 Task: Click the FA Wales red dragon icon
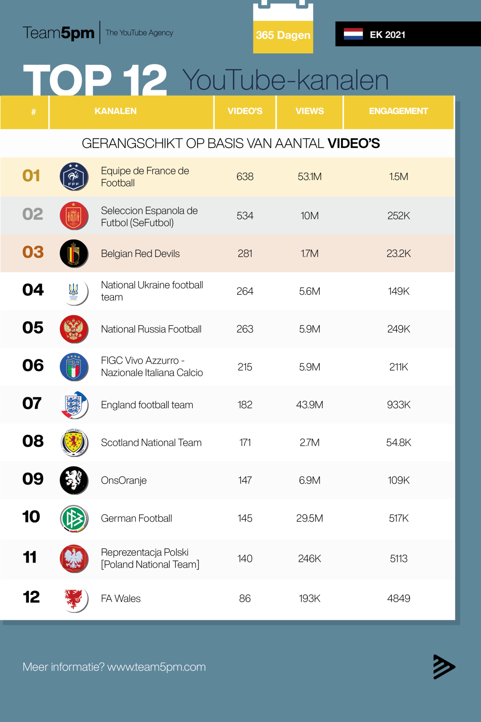74,598
